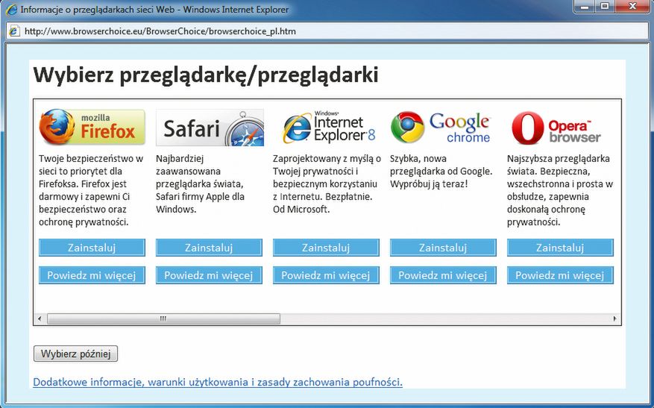Click the 'Najszybsza przeglądarka świata' description
Image resolution: width=654 pixels, height=408 pixels.
click(560, 190)
